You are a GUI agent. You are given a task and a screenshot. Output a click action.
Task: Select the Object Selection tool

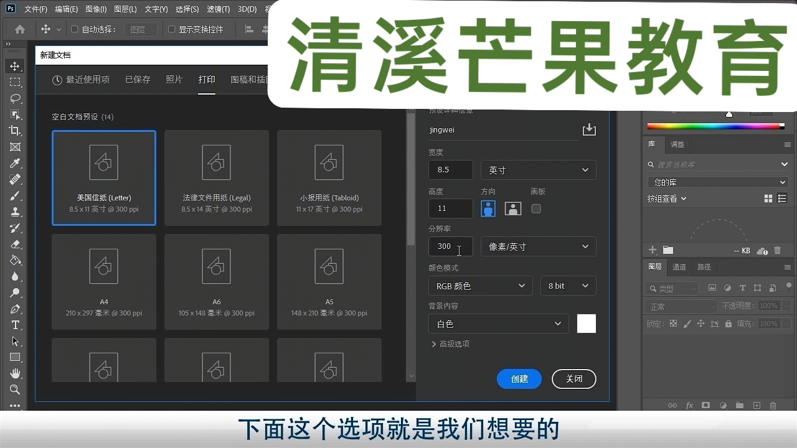(x=15, y=114)
